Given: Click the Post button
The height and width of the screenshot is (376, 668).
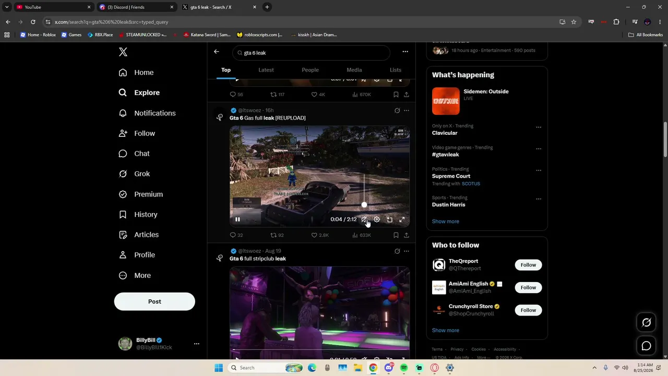Looking at the screenshot, I should (154, 301).
